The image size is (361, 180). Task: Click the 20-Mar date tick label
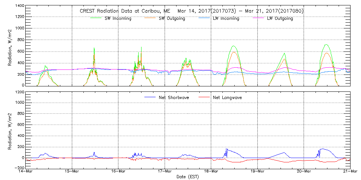point(304,171)
